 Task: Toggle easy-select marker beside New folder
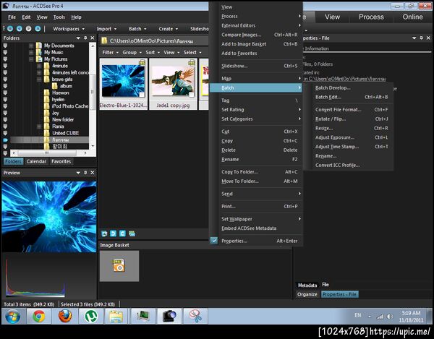coord(5,119)
